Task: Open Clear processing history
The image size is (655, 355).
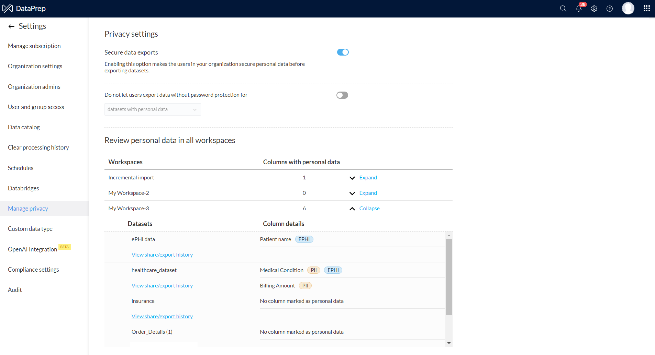Action: (x=38, y=147)
